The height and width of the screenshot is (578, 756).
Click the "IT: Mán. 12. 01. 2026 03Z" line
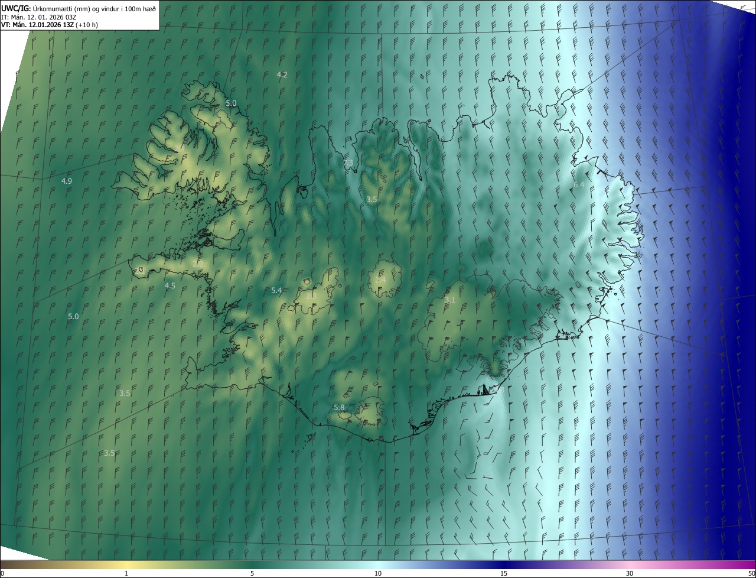click(39, 17)
